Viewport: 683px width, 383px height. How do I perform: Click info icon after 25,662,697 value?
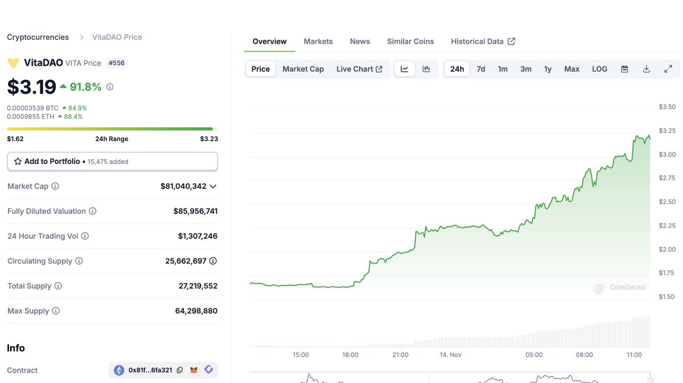click(213, 261)
